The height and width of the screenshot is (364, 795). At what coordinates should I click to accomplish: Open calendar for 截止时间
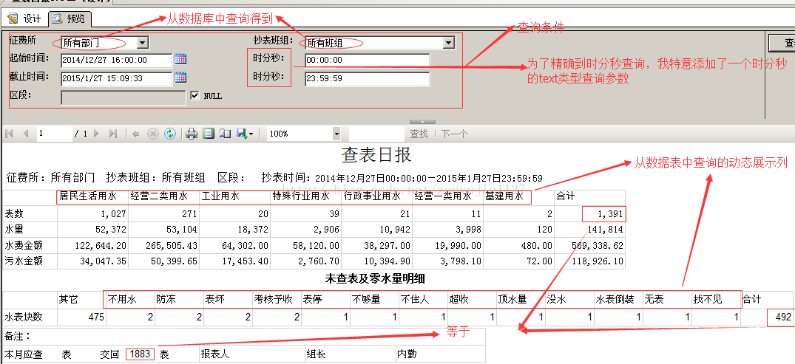180,78
